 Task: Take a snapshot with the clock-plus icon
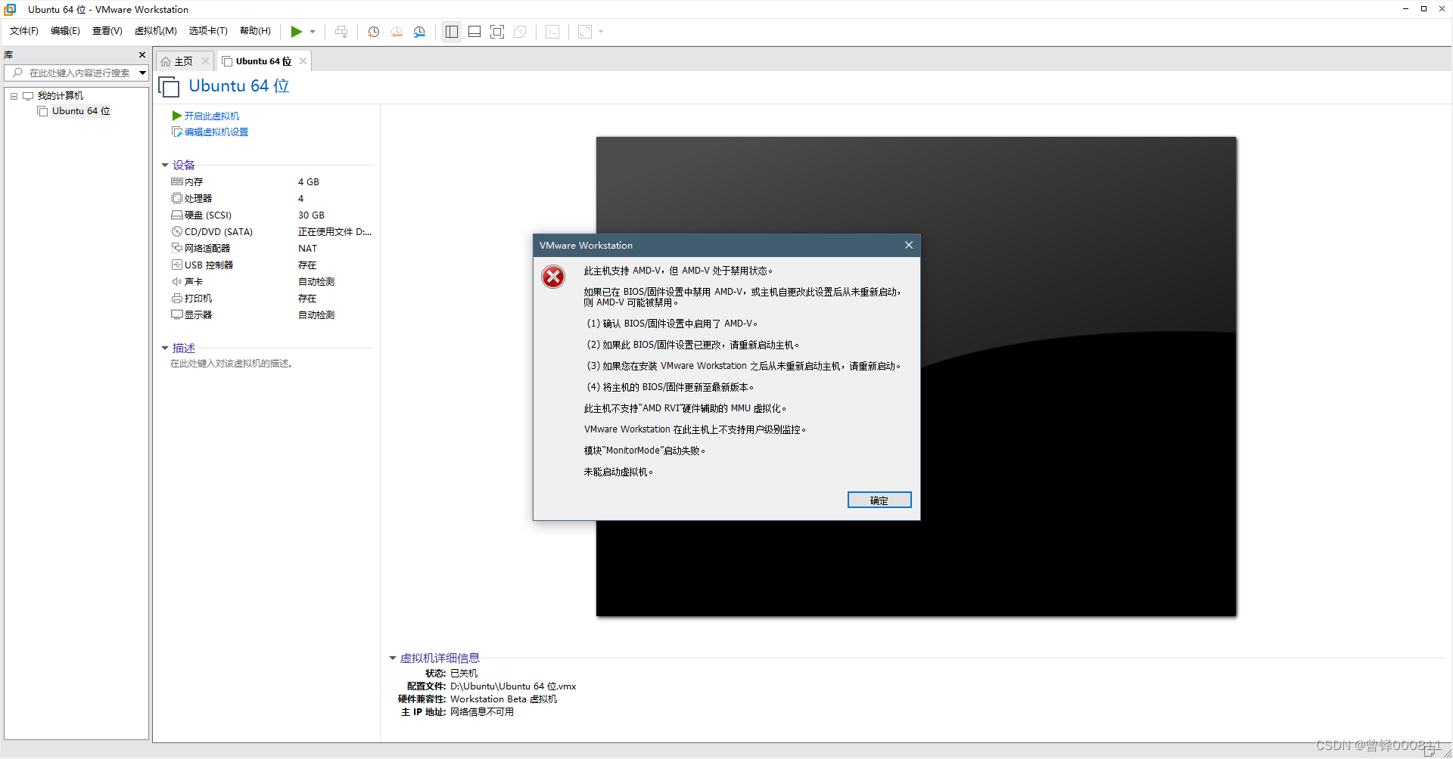click(373, 32)
